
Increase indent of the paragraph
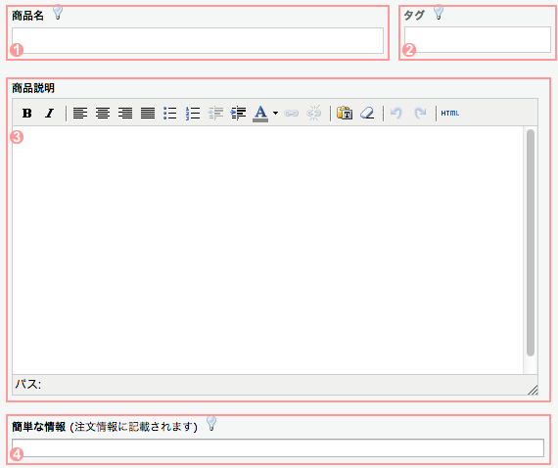click(238, 114)
